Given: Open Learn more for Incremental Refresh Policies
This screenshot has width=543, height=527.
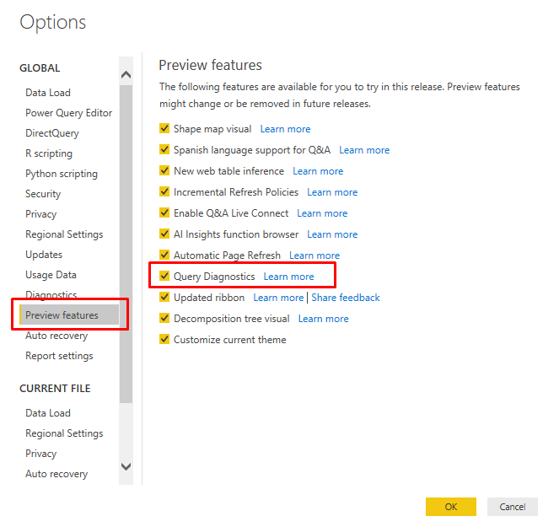Looking at the screenshot, I should point(332,192).
